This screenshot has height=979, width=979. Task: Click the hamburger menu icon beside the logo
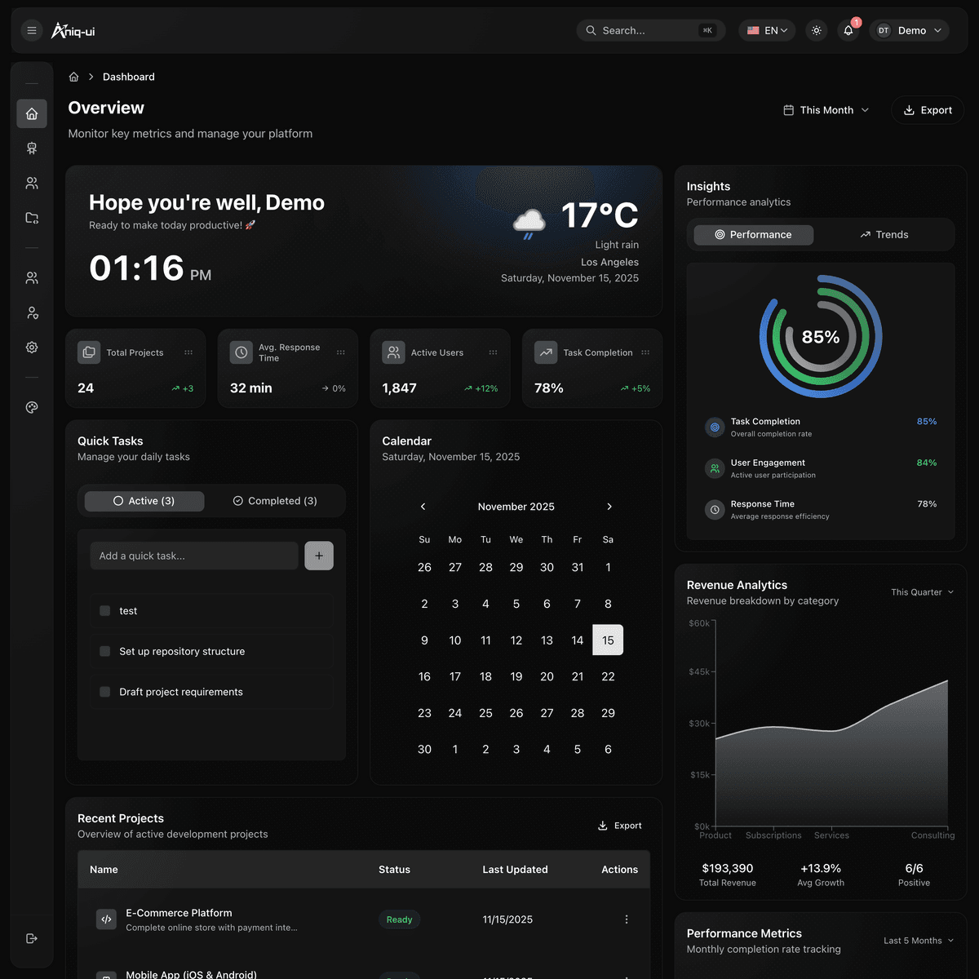point(32,31)
